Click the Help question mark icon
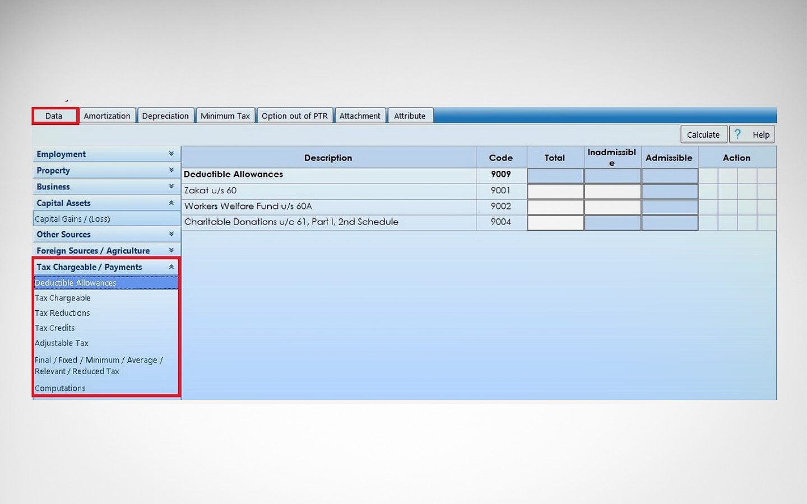807x504 pixels. (738, 134)
